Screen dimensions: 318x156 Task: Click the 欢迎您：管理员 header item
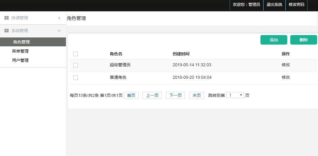[246, 5]
